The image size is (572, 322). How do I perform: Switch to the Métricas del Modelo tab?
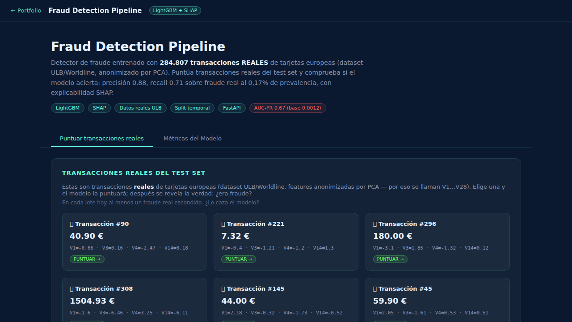(193, 139)
